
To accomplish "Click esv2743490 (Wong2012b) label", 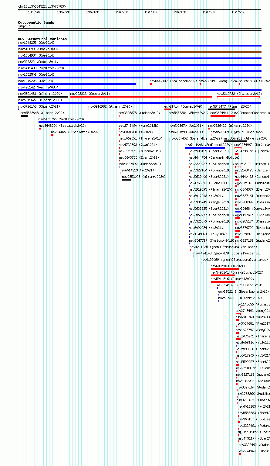I will [139, 126].
